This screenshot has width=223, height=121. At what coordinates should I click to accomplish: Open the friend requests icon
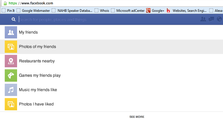(x=203, y=19)
